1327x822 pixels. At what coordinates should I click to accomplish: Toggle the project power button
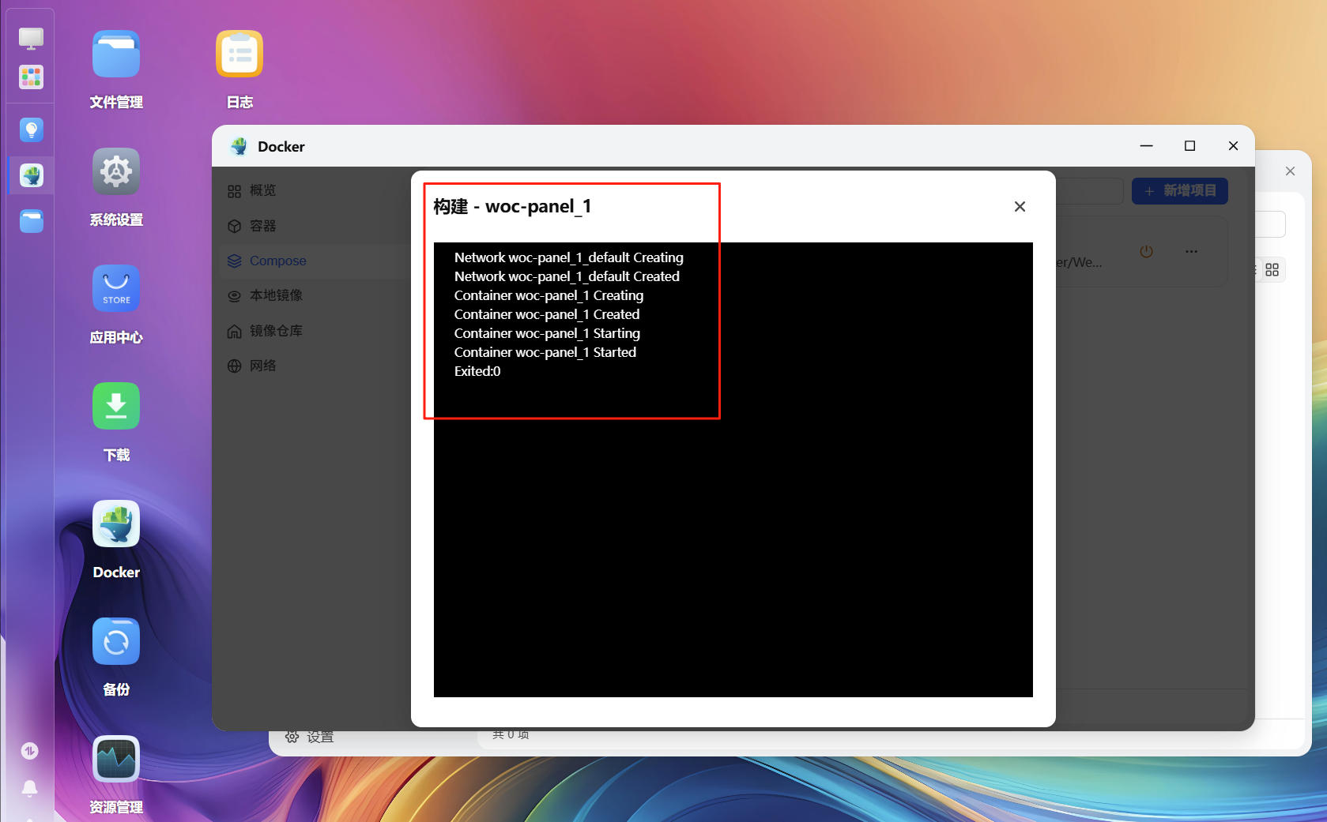1146,251
